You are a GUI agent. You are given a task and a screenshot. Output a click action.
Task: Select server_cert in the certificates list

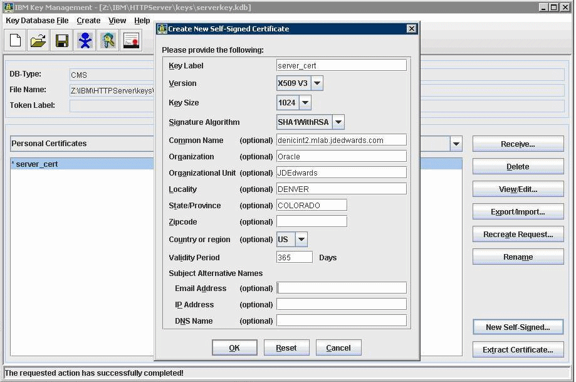[37, 164]
